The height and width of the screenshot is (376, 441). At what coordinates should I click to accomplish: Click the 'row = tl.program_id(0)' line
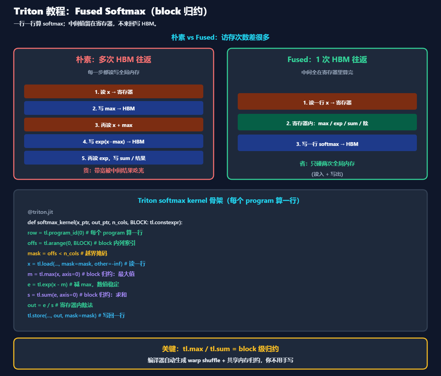(x=85, y=233)
